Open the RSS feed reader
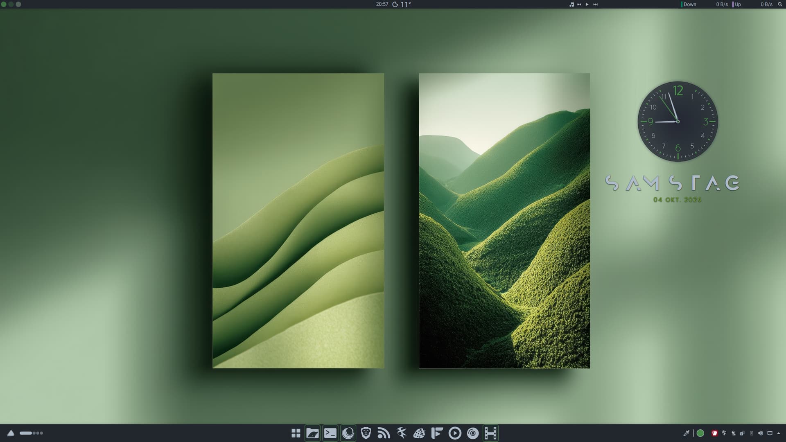786x442 pixels. coord(384,433)
